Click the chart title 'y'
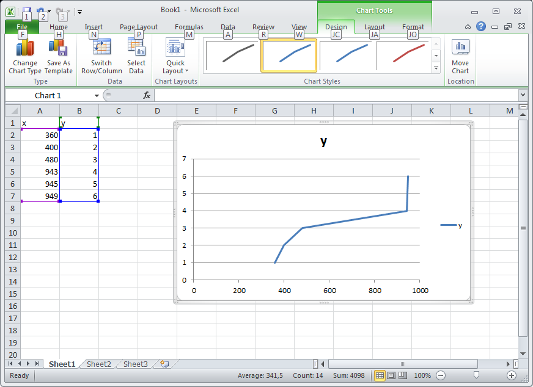The height and width of the screenshot is (387, 533). click(x=323, y=142)
